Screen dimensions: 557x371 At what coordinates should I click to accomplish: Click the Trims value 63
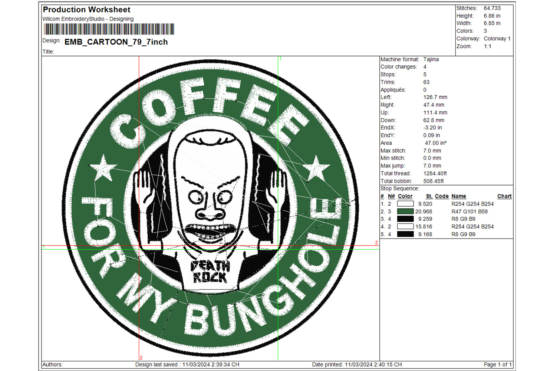click(426, 82)
